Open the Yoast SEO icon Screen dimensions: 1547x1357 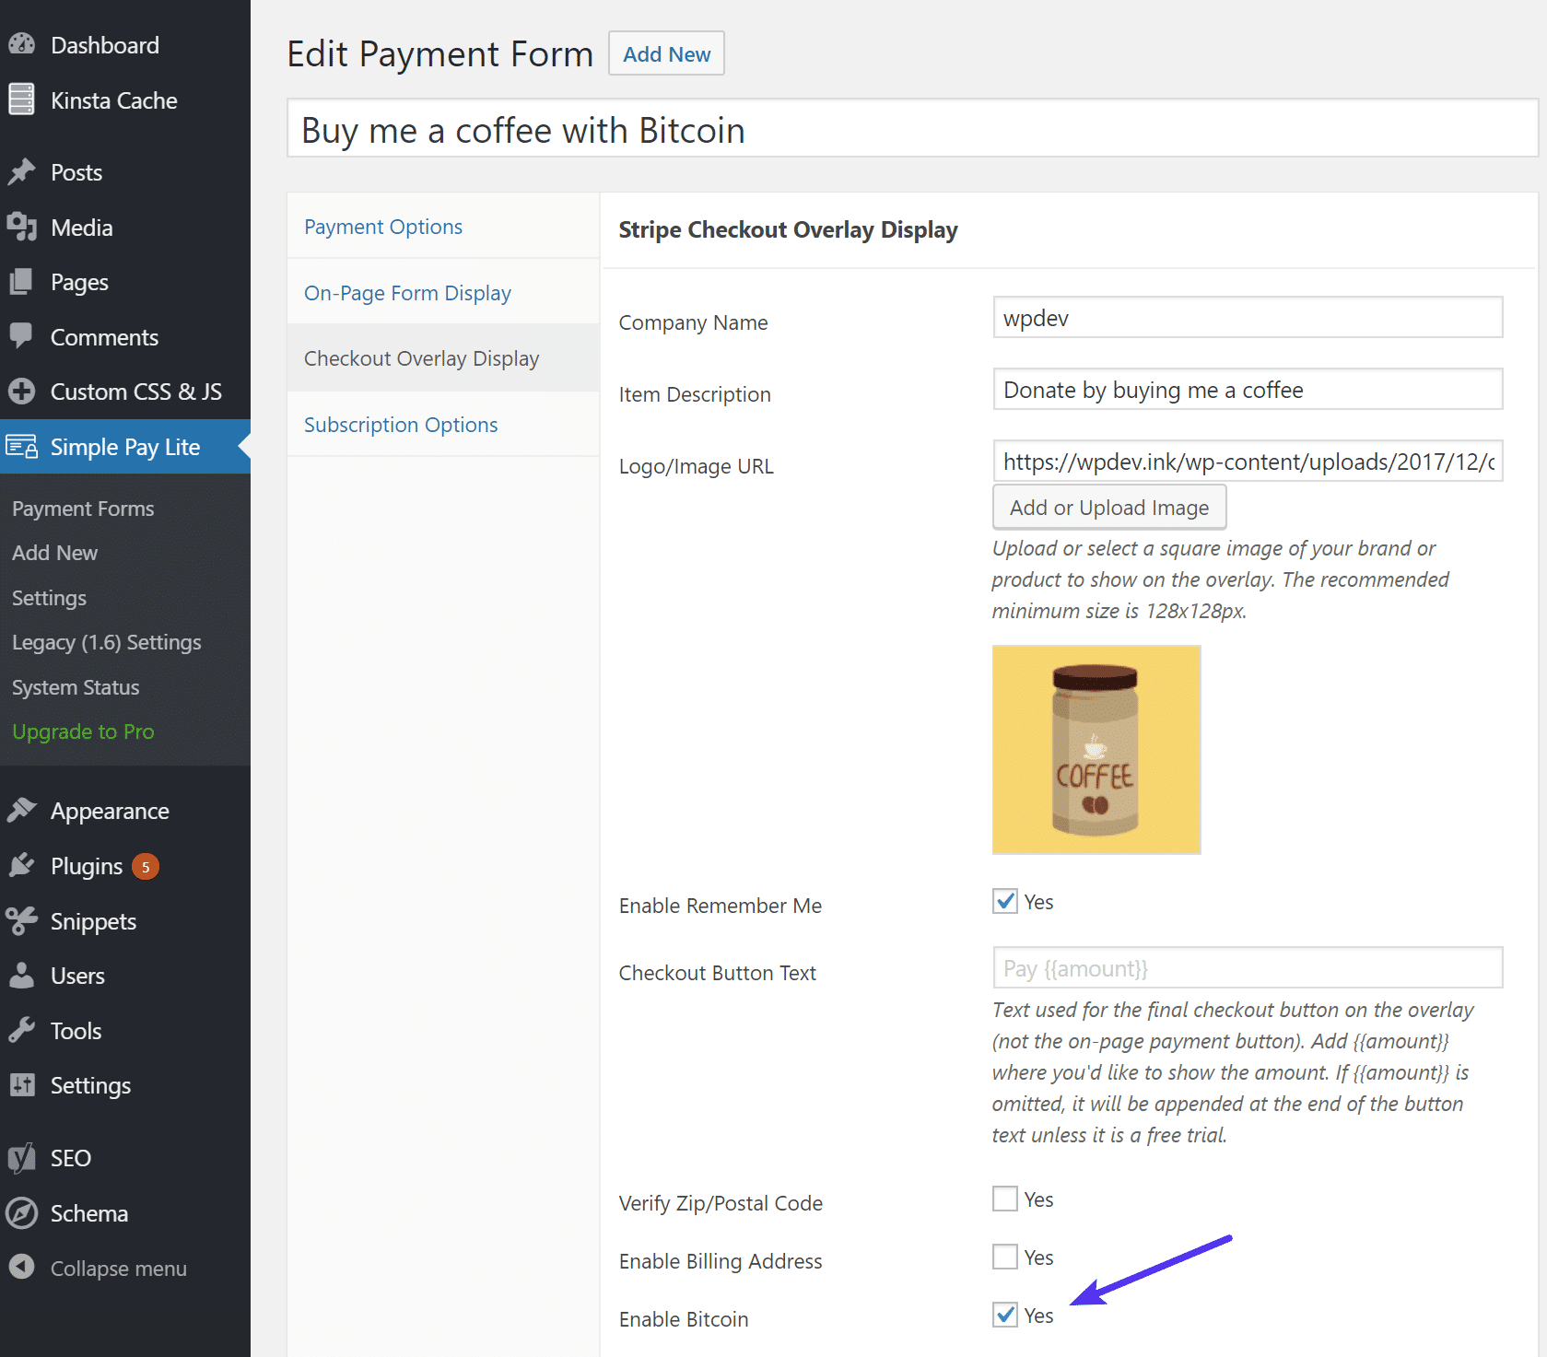click(23, 1157)
